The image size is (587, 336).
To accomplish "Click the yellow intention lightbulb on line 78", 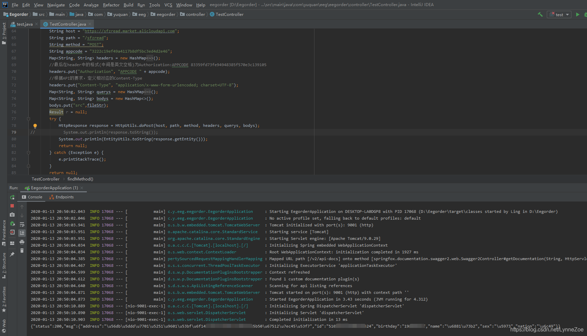I will click(35, 126).
